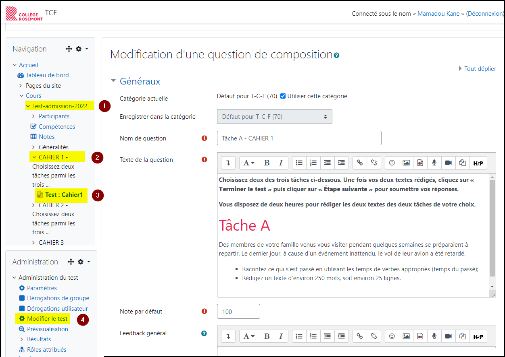Open the Navigation block gear menu
The width and height of the screenshot is (505, 357).
[81, 49]
